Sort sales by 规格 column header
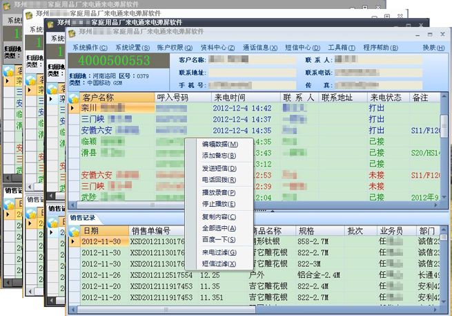This screenshot has width=452, height=316. point(320,231)
